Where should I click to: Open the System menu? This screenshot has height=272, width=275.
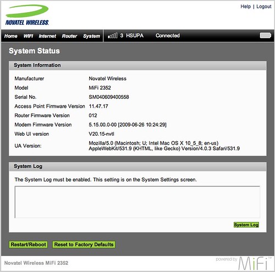91,36
